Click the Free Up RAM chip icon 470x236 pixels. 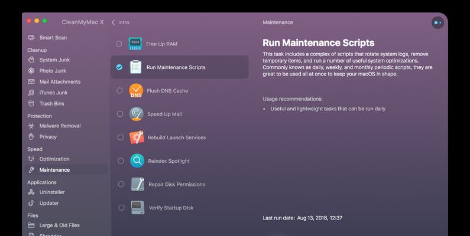click(x=135, y=44)
